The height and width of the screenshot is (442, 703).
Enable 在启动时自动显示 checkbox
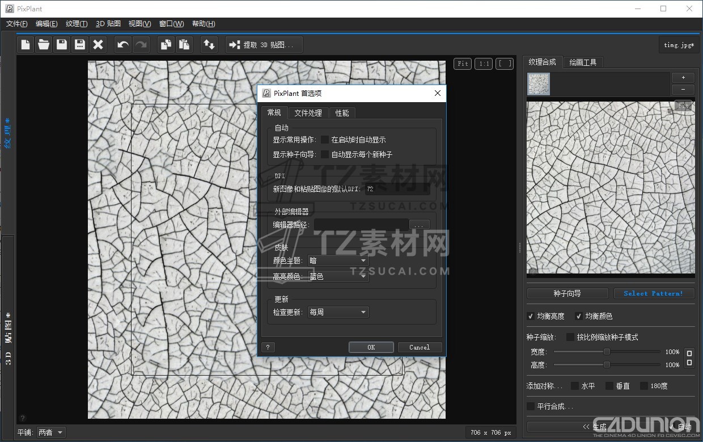tap(325, 140)
